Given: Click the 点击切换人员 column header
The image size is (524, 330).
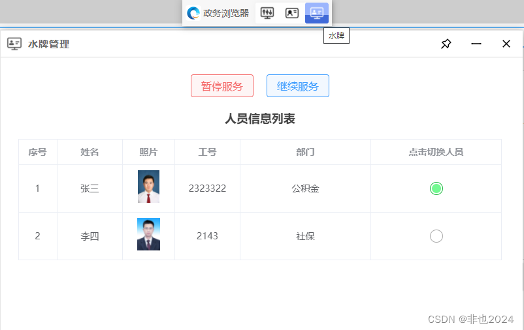Looking at the screenshot, I should [x=436, y=152].
